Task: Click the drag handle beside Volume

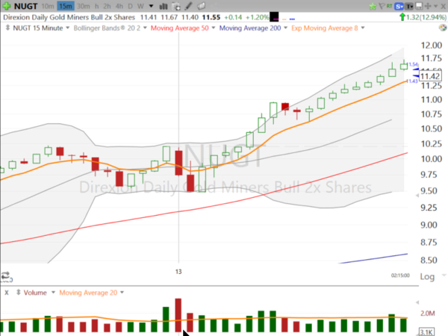Action: 18,292
